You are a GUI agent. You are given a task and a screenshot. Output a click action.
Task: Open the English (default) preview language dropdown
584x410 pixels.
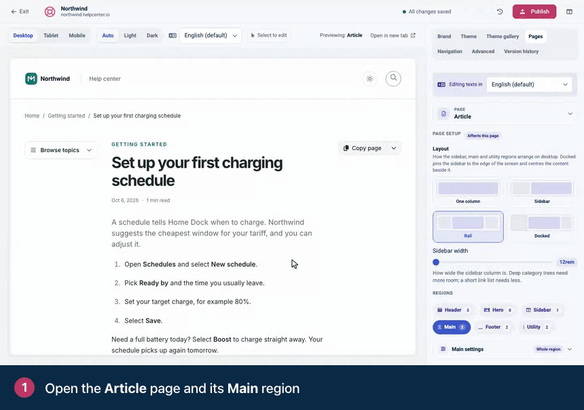(x=211, y=35)
